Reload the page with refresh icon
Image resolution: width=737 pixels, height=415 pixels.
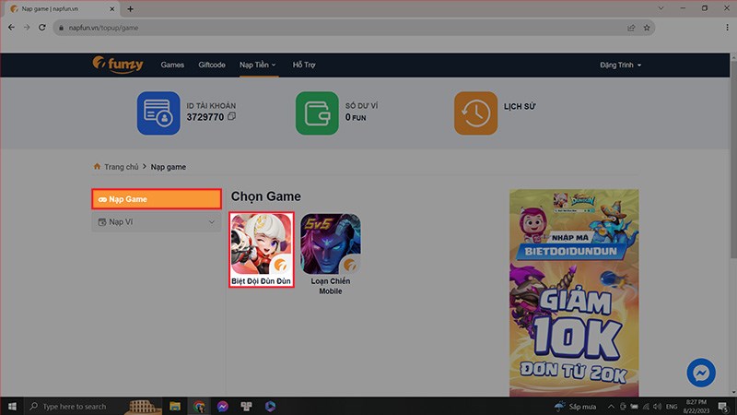[42, 28]
